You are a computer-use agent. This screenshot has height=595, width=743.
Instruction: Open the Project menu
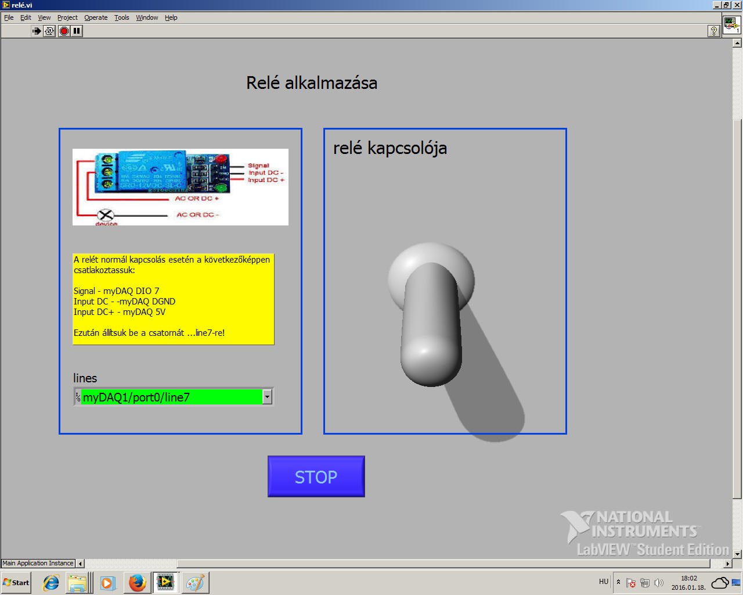[67, 17]
